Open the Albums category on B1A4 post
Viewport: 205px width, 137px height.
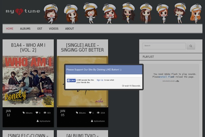[29, 113]
